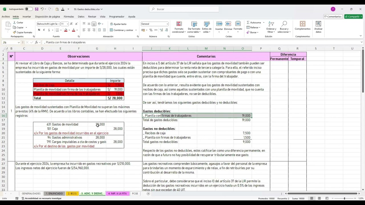Open the Vista ribbon tab
Viewport: 365px width, 205px height.
(x=103, y=17)
